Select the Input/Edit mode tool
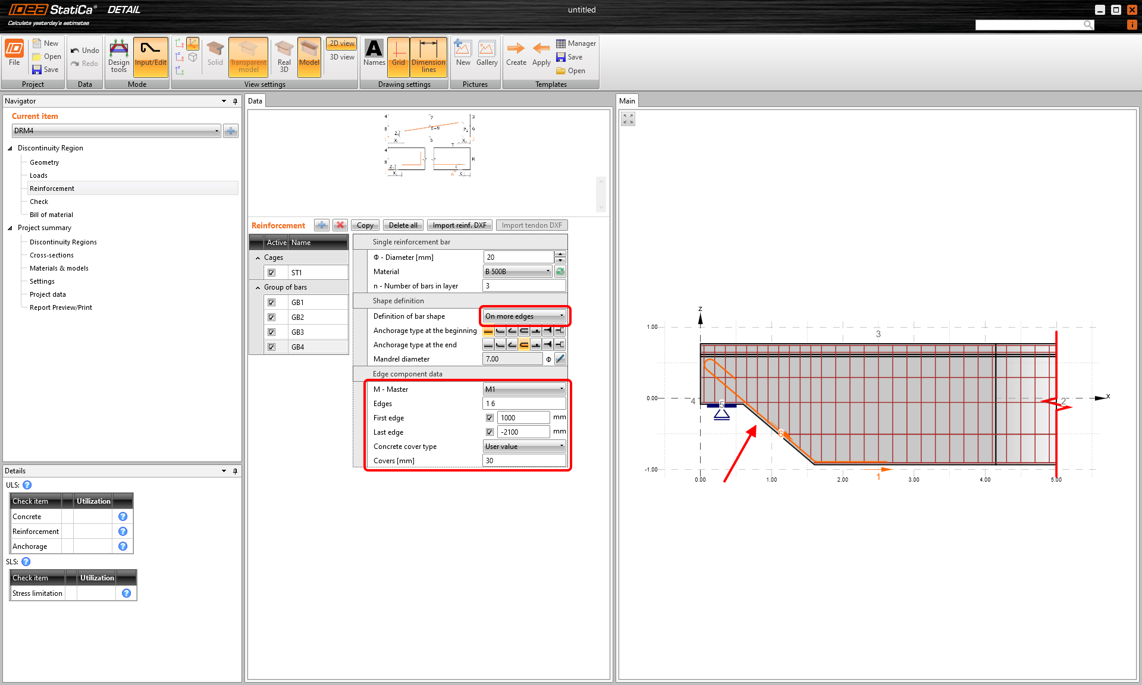 150,56
